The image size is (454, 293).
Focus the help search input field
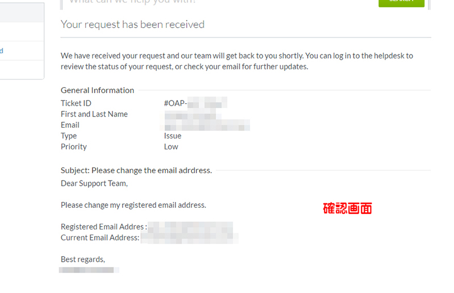(x=216, y=2)
